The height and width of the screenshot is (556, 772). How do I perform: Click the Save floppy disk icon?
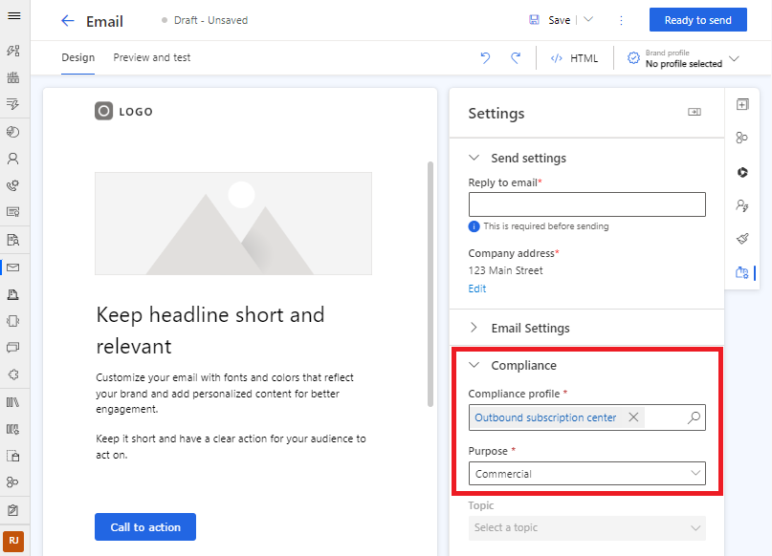point(534,20)
